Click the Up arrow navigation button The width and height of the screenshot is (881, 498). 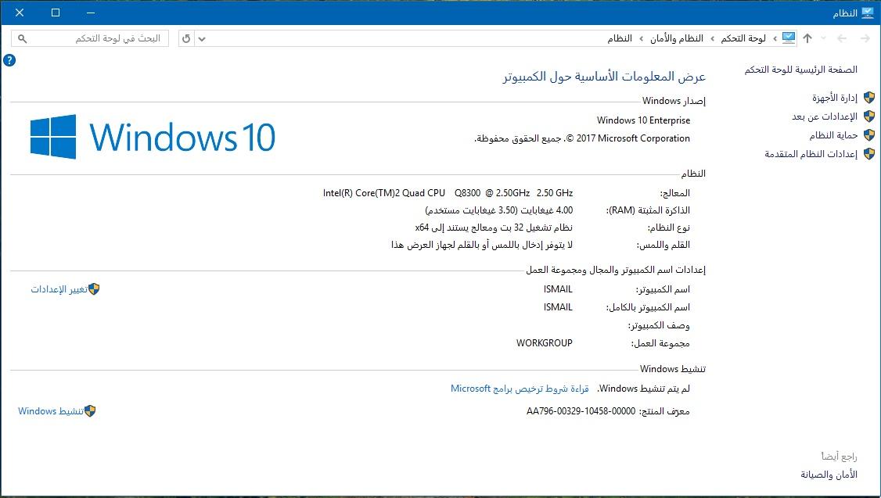tap(807, 38)
